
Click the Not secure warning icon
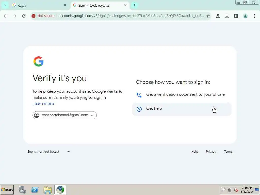click(x=34, y=16)
